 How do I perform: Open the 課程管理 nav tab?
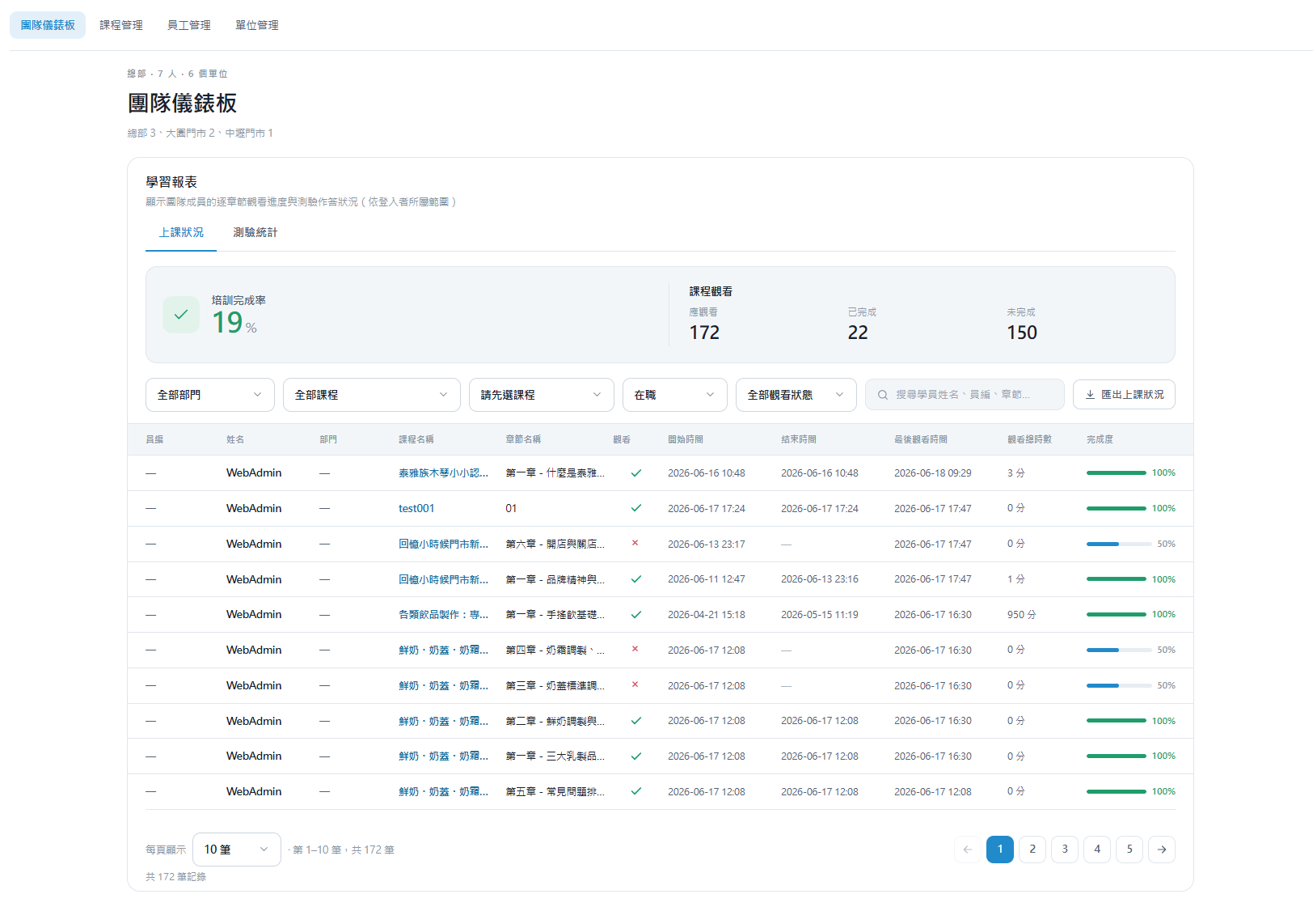pyautogui.click(x=121, y=25)
